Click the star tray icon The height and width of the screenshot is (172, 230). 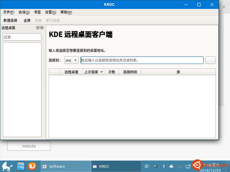[x=155, y=166]
